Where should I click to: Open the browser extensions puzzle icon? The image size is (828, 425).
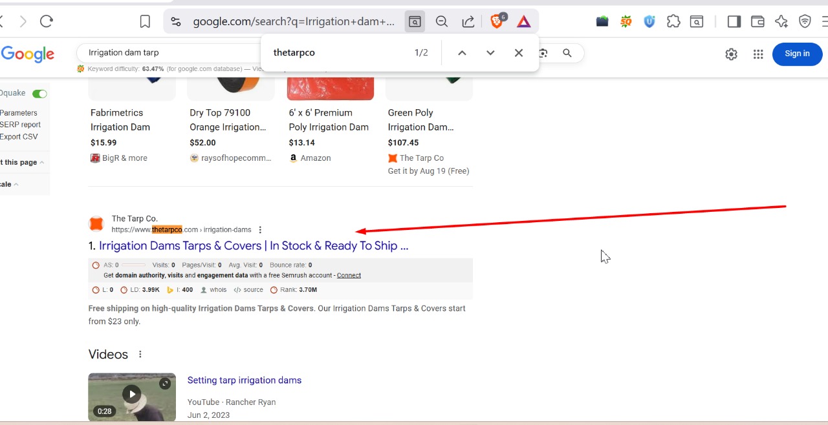[673, 21]
